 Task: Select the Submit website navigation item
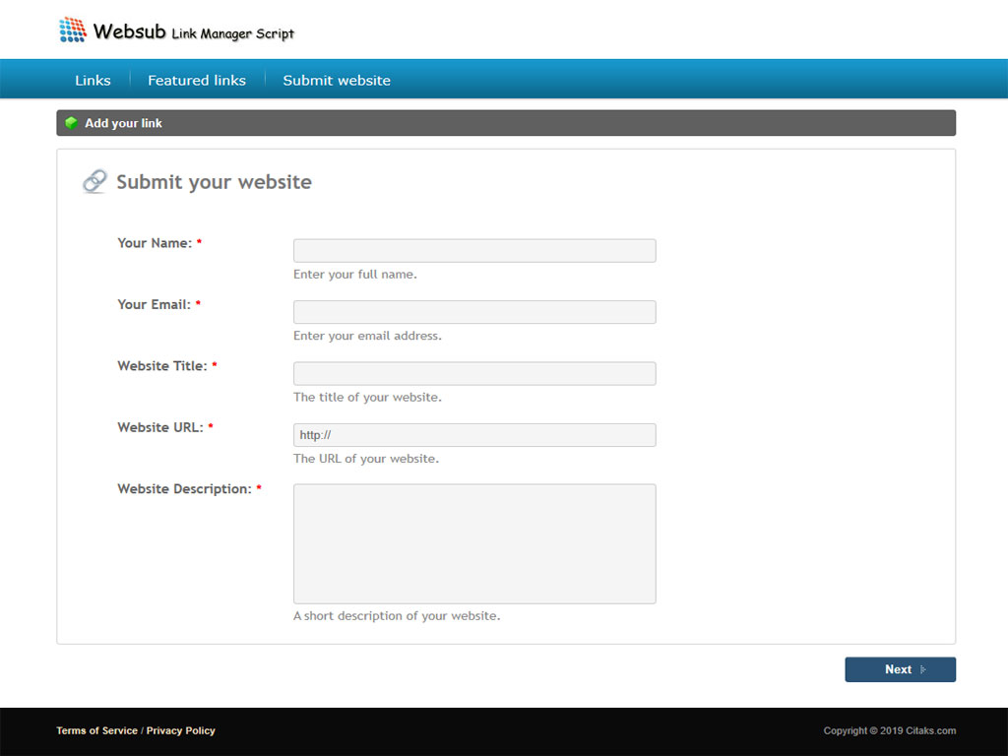click(337, 80)
